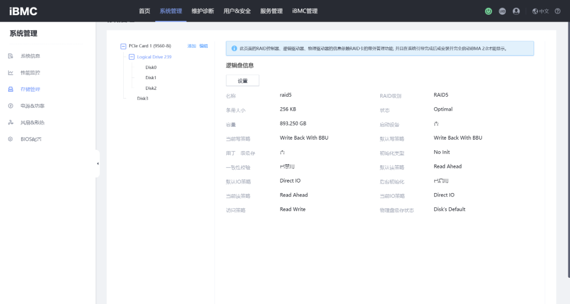Click the 风扇&散热 fan icon
This screenshot has height=304, width=570.
[11, 123]
